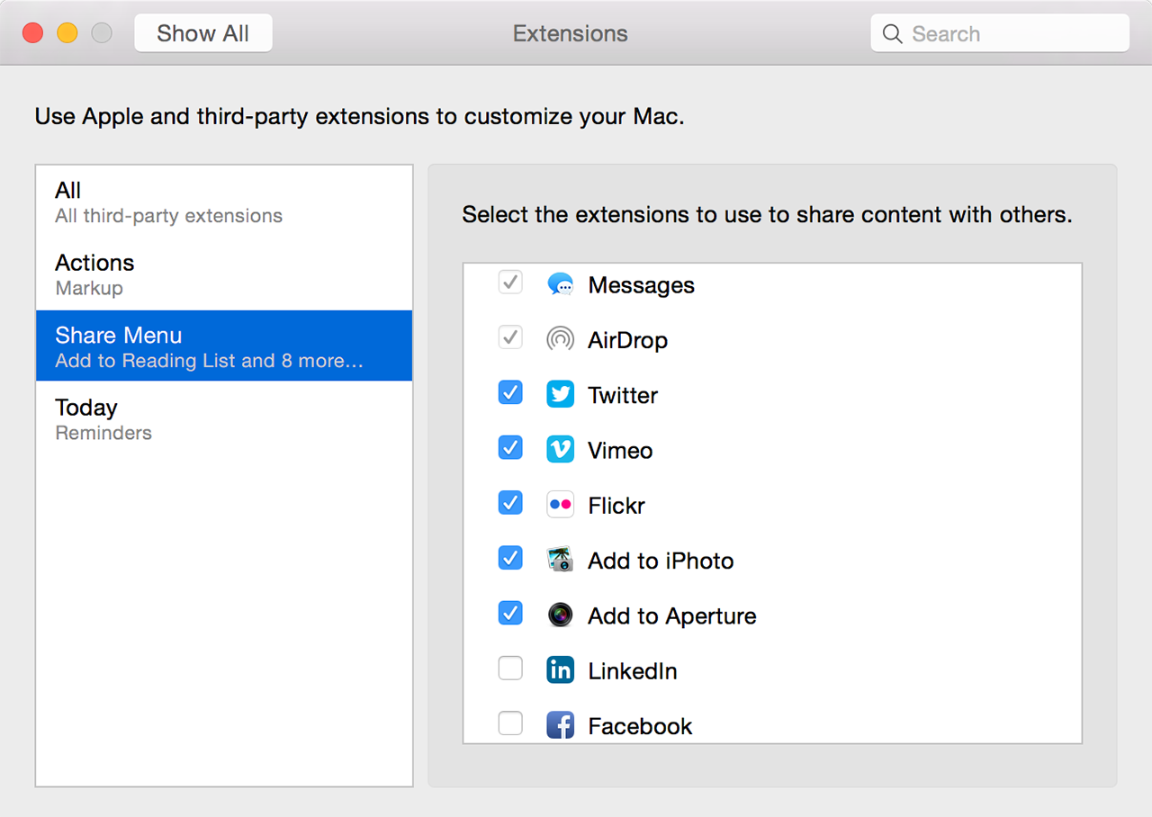Enable the Facebook checkbox
Image resolution: width=1152 pixels, height=817 pixels.
510,723
